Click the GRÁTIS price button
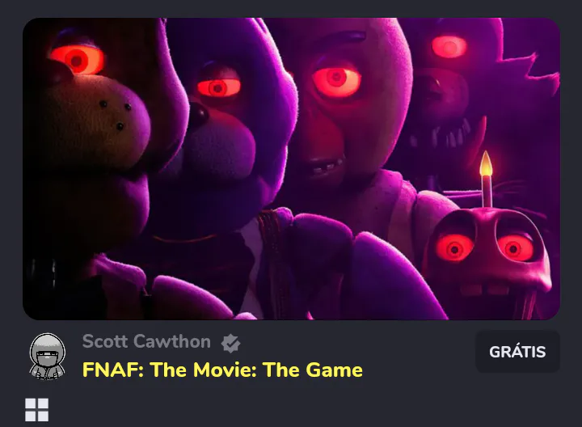582x427 pixels. point(517,352)
